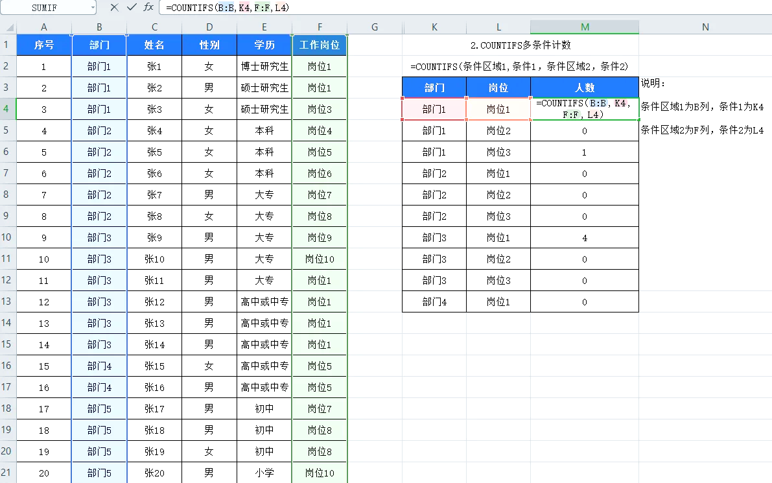This screenshot has height=483, width=772.
Task: Click note 说明： in column N
Action: 653,83
